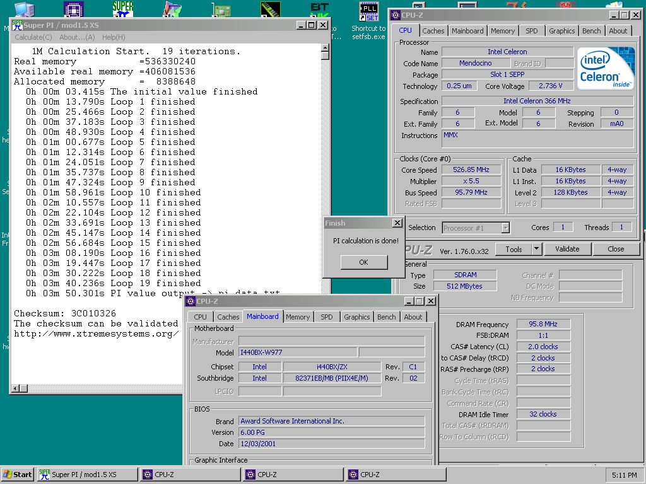
Task: Click the Southbridge value 82371EB/MB (PIIX4E/M)
Action: 332,378
